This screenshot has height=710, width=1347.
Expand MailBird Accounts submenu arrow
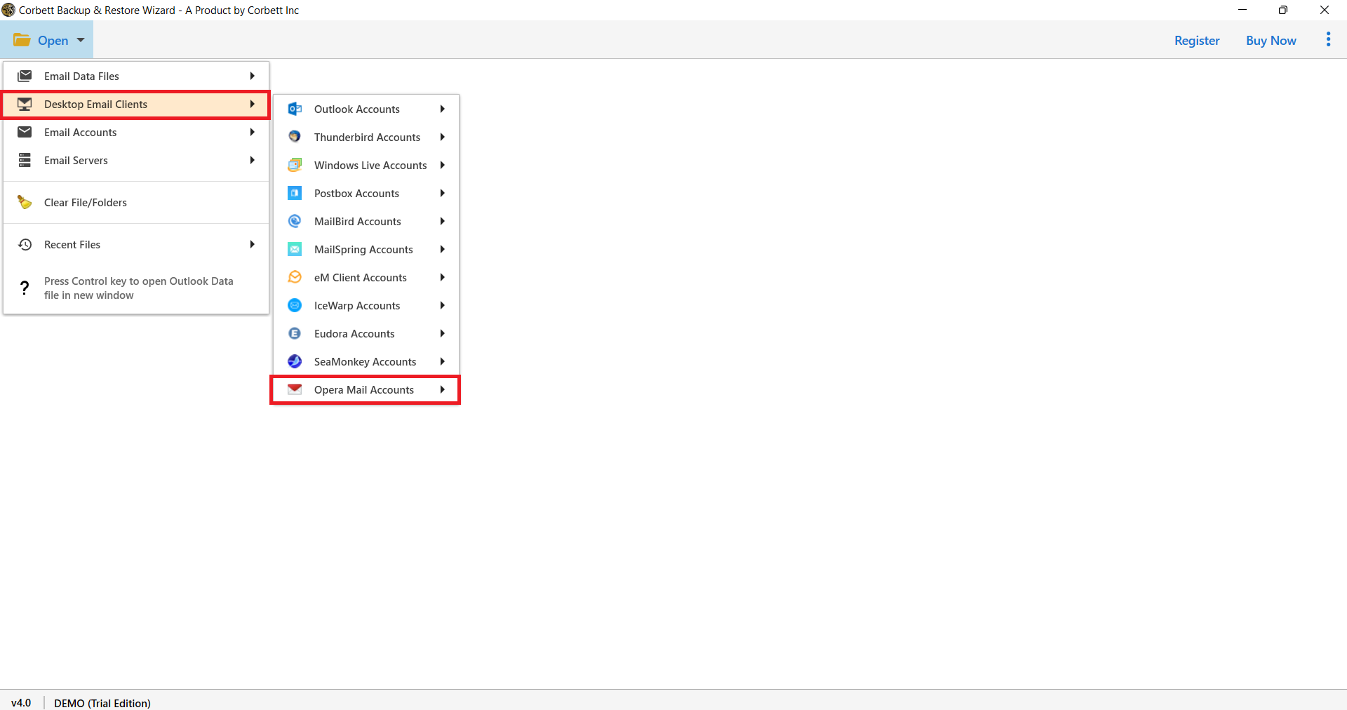tap(443, 221)
